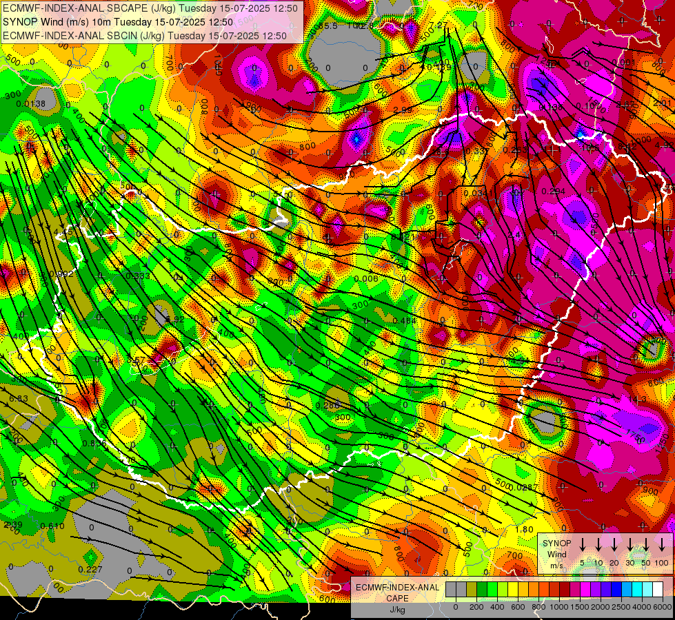Click the '1000' tick label on CAPE scale
The image size is (675, 620).
pyautogui.click(x=560, y=607)
